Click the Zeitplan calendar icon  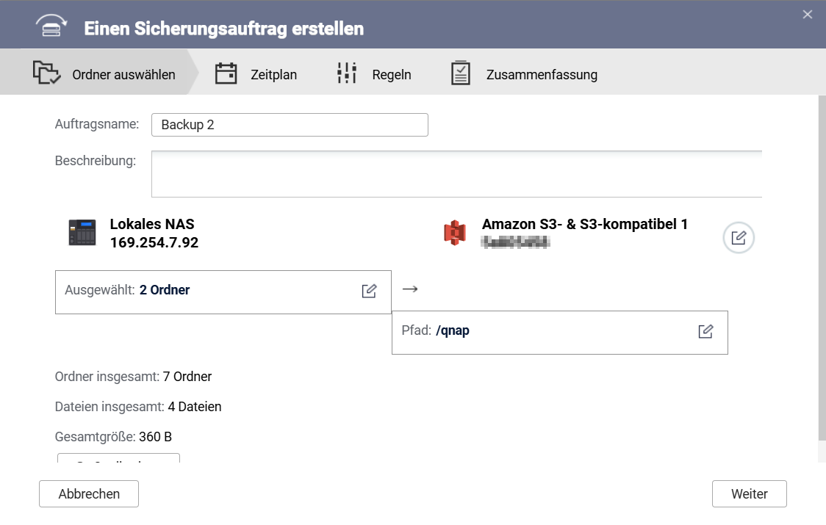tap(226, 73)
